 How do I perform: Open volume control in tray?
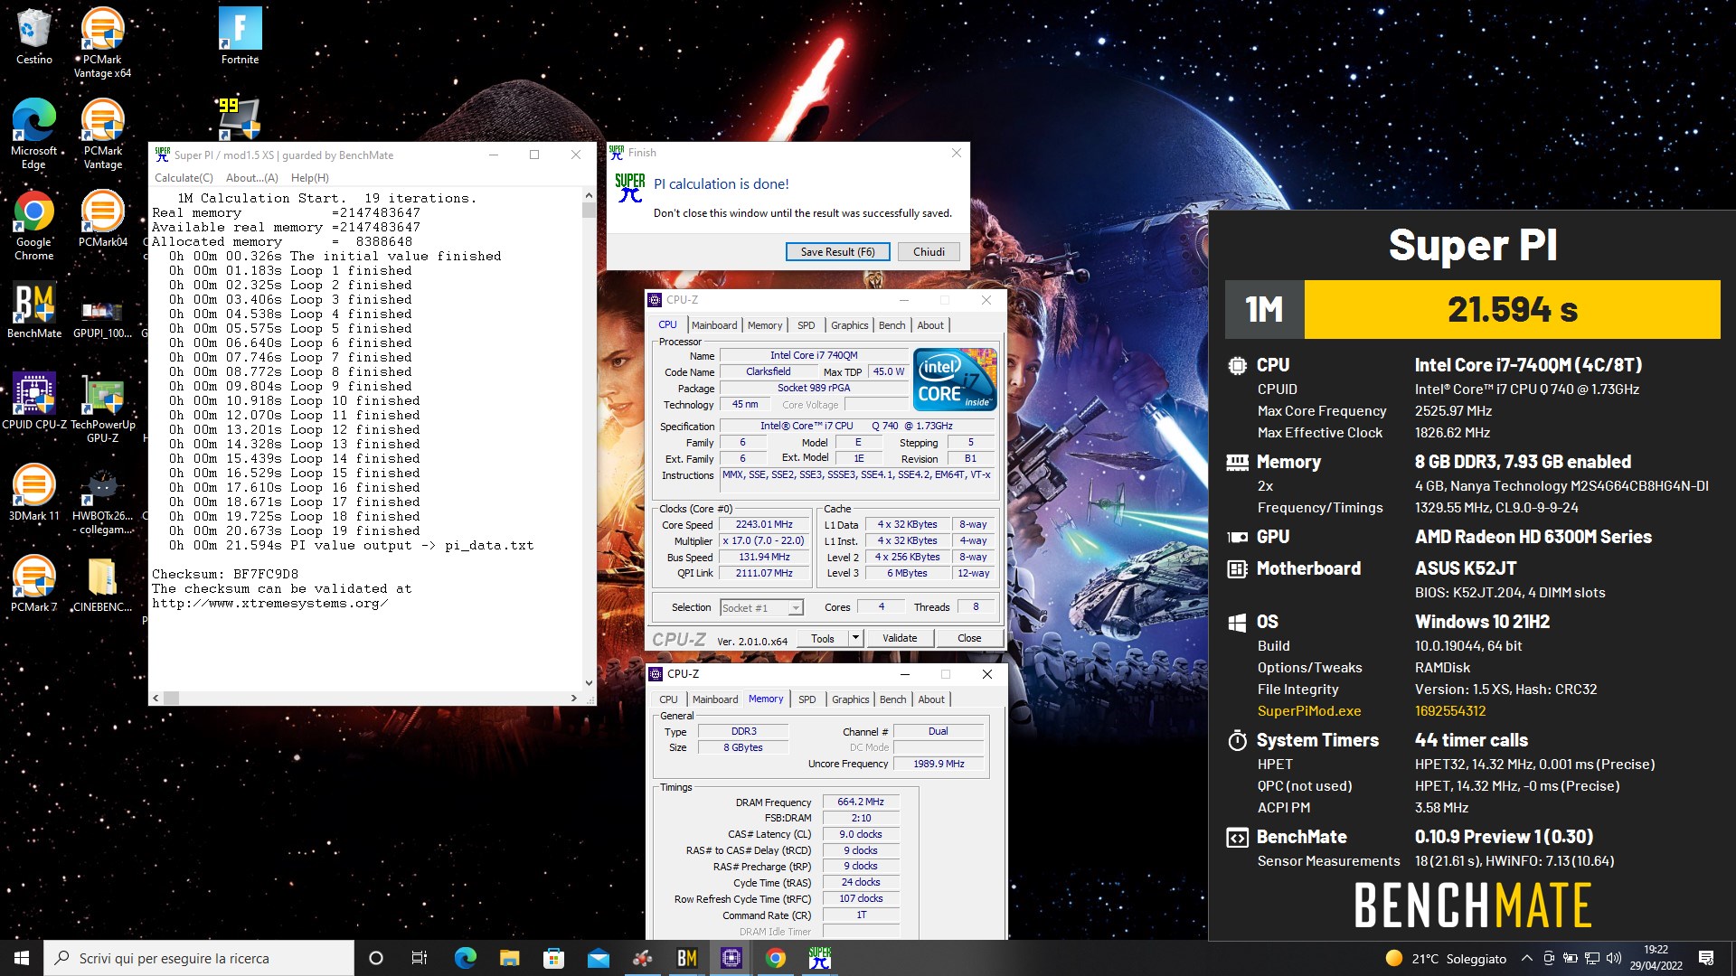coord(1614,958)
